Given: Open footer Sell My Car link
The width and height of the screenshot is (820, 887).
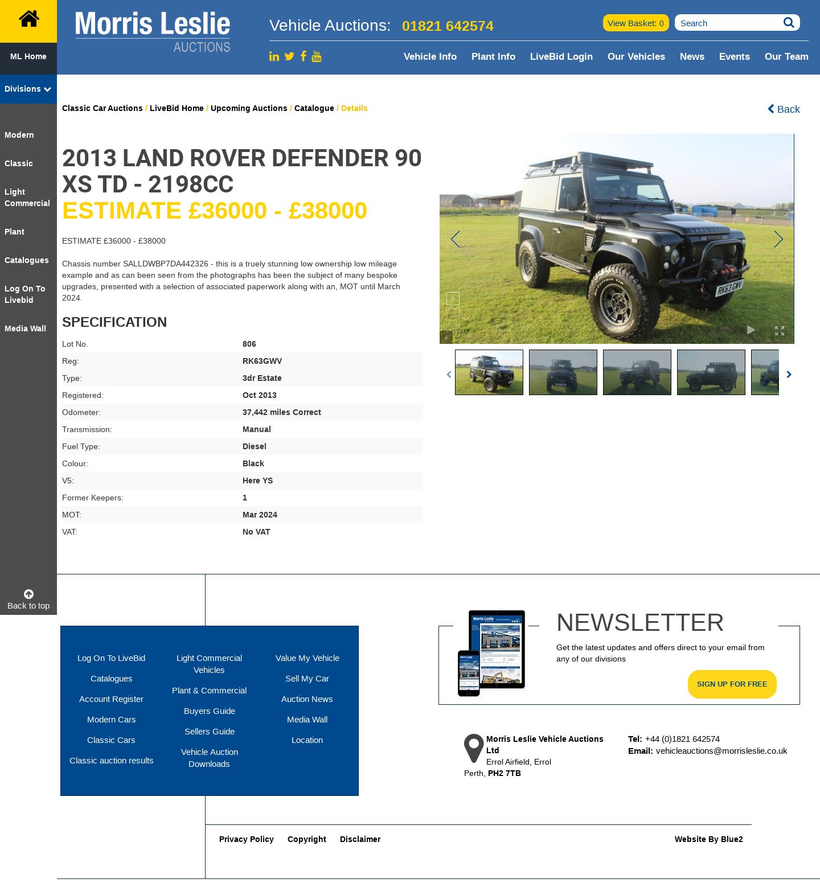Looking at the screenshot, I should pos(307,679).
